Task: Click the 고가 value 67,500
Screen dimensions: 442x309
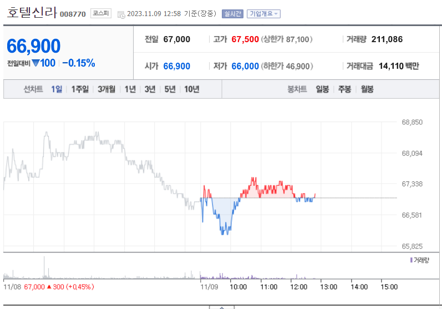Action: click(245, 39)
